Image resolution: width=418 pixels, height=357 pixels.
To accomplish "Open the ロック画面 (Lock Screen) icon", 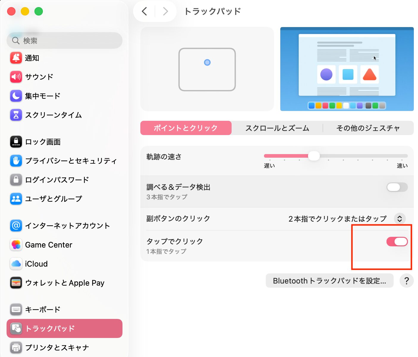I will [16, 142].
